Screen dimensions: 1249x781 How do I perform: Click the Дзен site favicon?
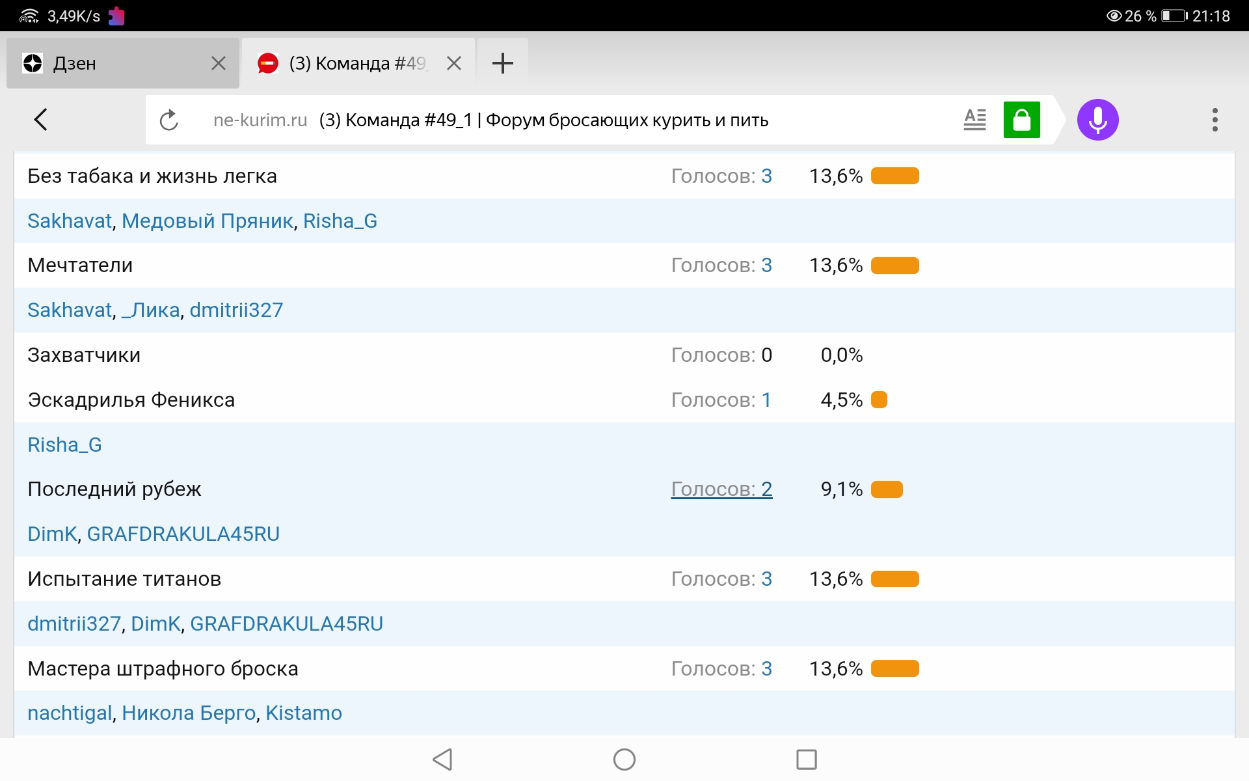coord(32,62)
